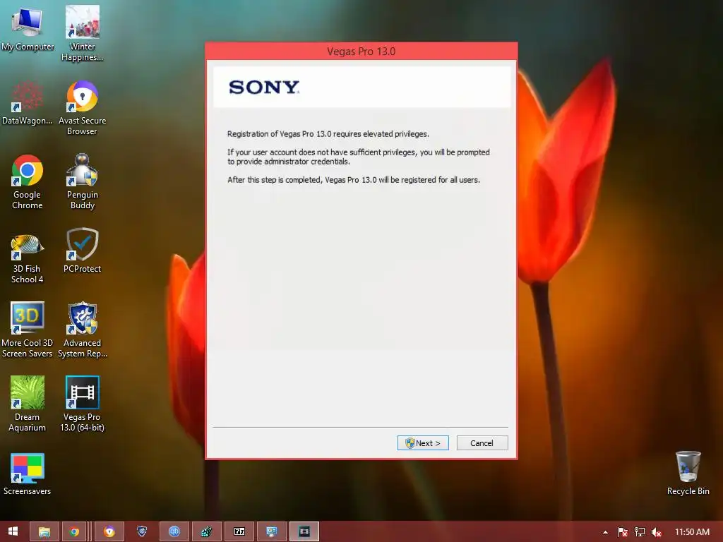The image size is (723, 542).
Task: Cancel the Vegas Pro registration dialog
Action: 482,443
